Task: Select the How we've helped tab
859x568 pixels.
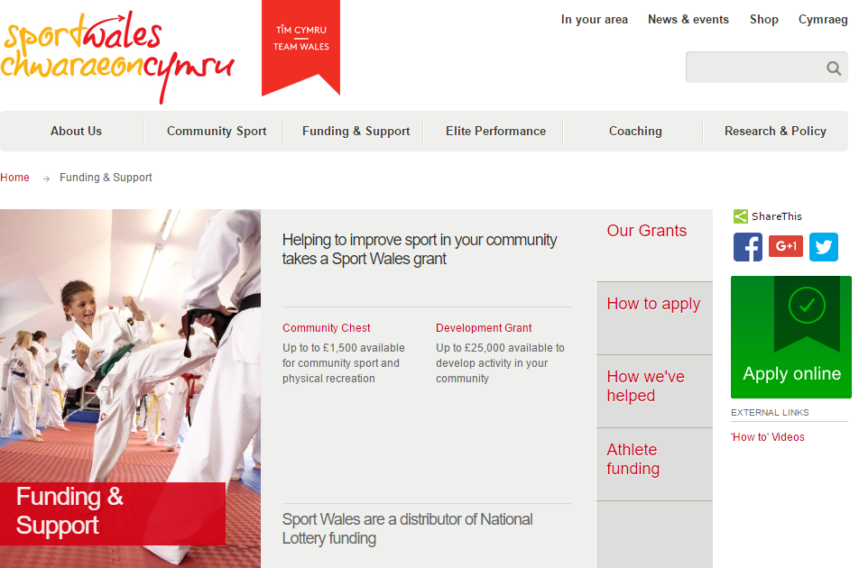Action: [654, 391]
